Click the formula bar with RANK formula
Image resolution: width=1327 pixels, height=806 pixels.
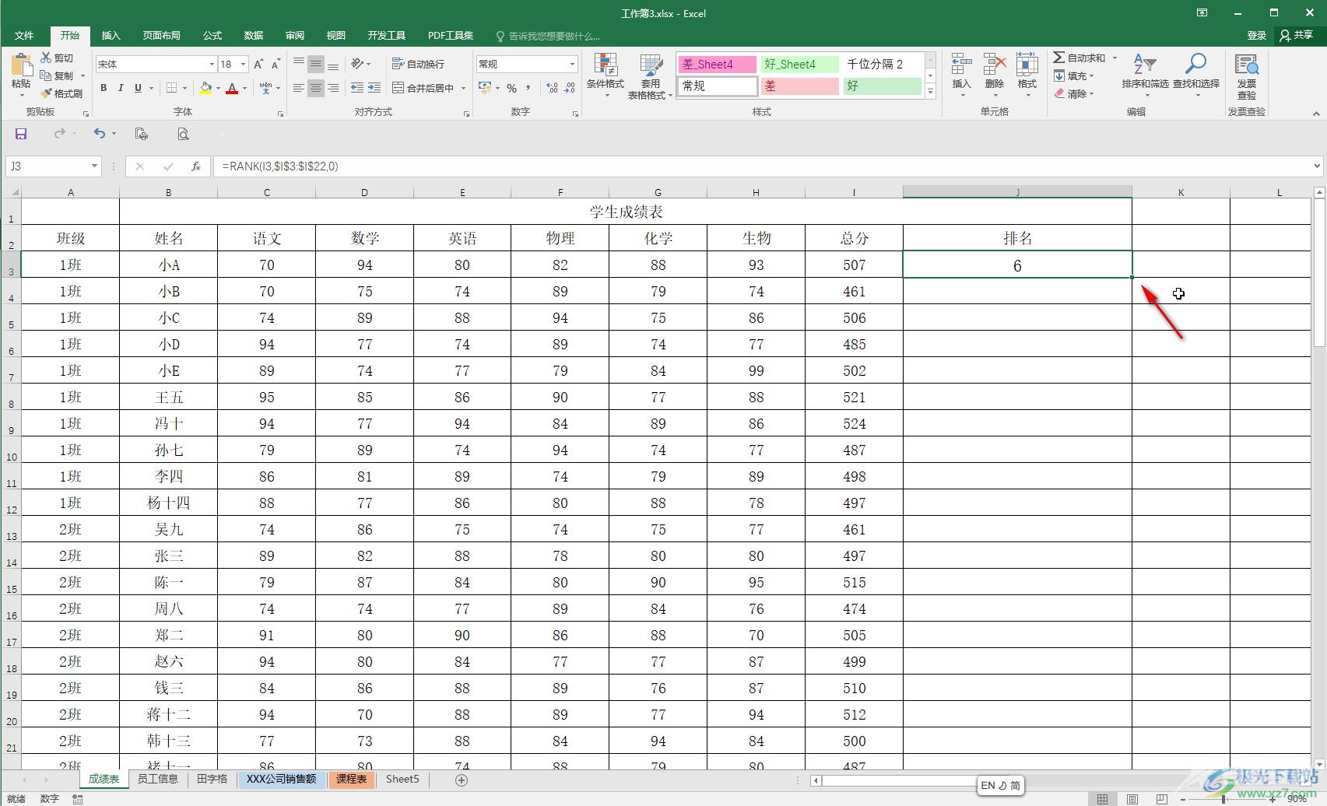pos(763,166)
